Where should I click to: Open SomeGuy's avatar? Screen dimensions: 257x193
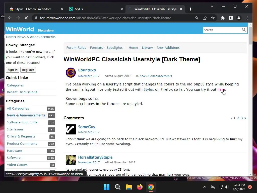[x=71, y=129]
